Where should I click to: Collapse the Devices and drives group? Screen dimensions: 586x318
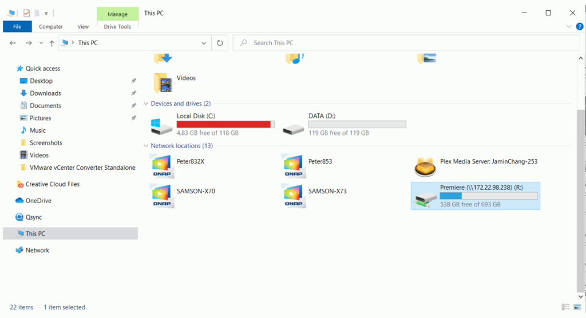coord(146,104)
